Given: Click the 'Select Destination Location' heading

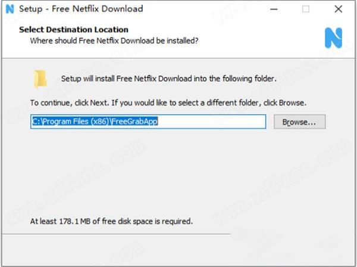Looking at the screenshot, I should (73, 29).
